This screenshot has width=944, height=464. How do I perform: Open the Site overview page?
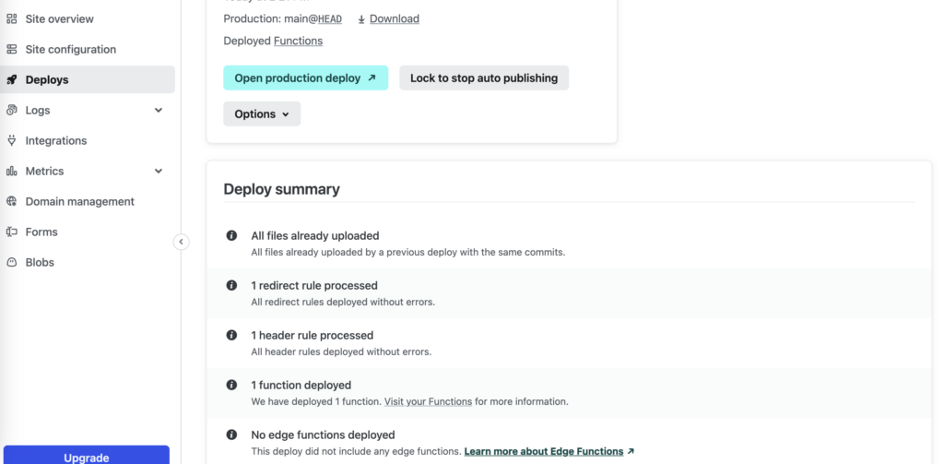59,18
